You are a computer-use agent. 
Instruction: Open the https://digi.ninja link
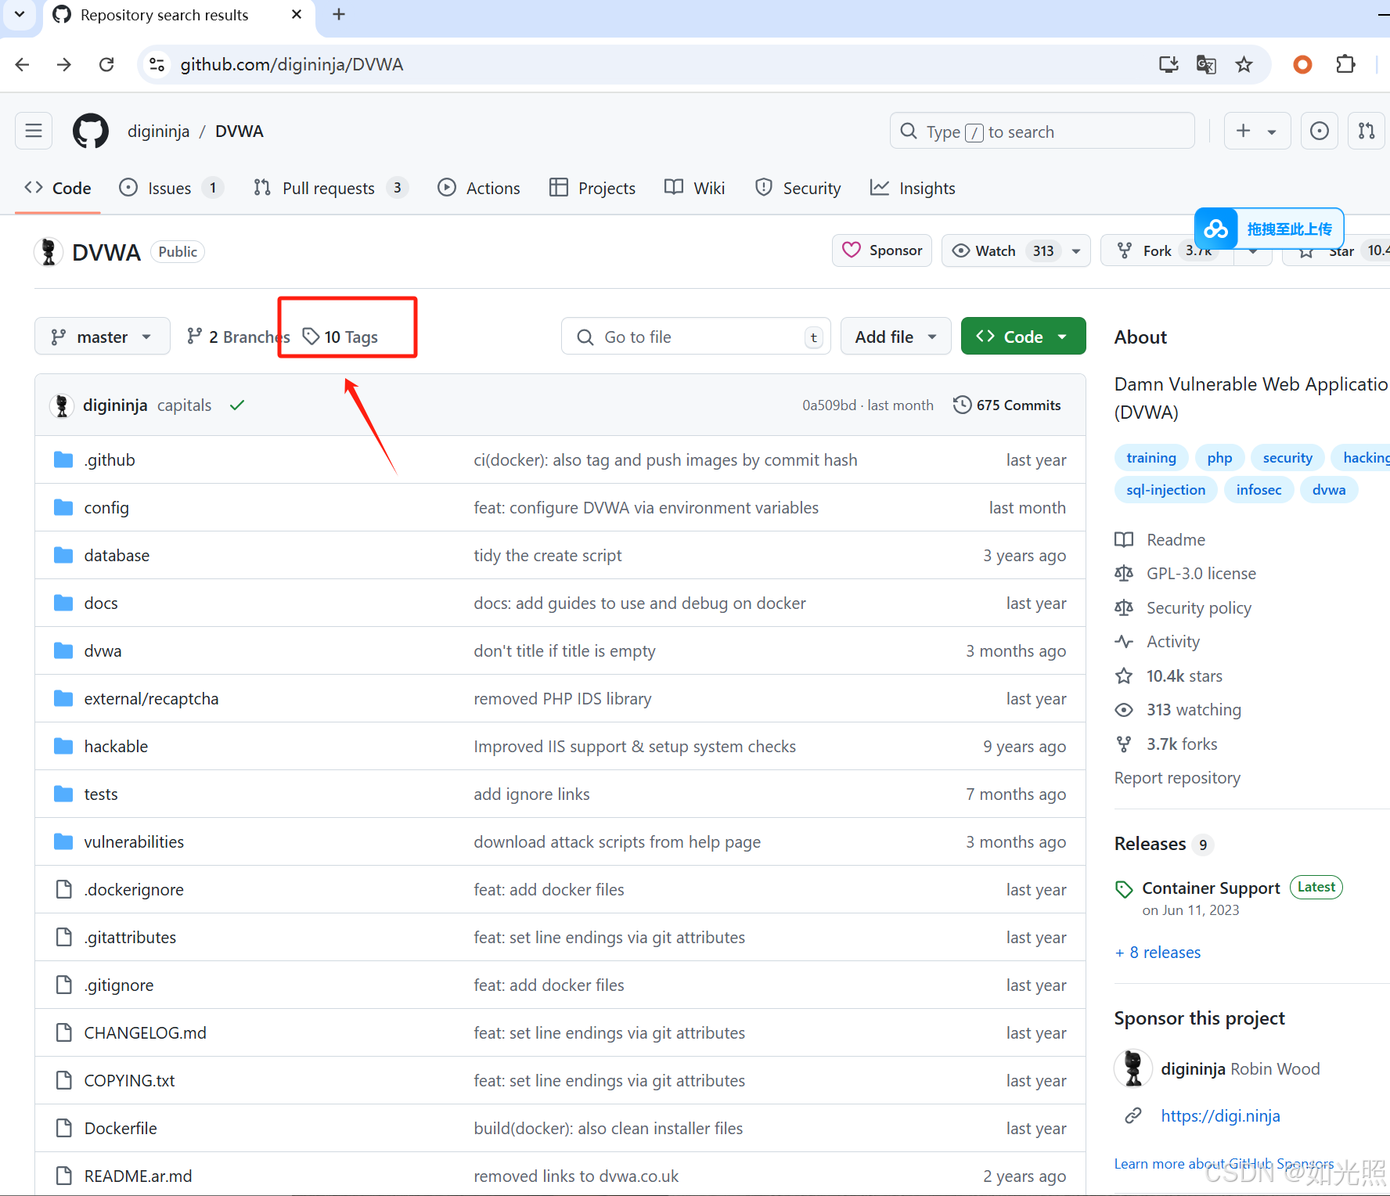click(x=1220, y=1116)
